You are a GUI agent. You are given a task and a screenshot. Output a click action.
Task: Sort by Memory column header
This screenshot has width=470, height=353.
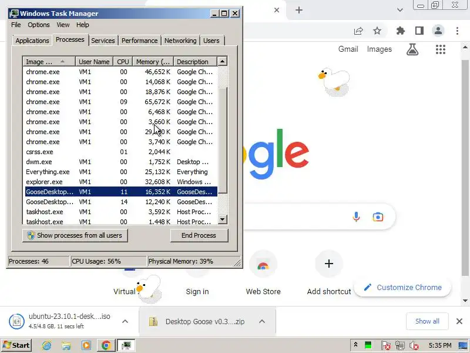pos(153,62)
